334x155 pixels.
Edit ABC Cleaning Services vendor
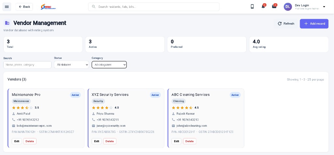[176, 141]
